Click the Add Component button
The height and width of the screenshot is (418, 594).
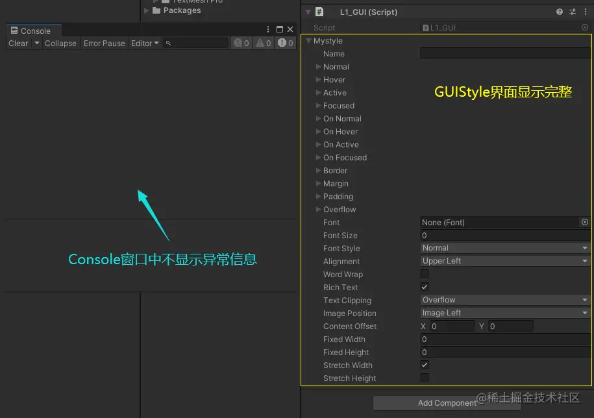(447, 403)
